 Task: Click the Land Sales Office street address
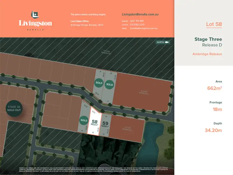point(87,25)
